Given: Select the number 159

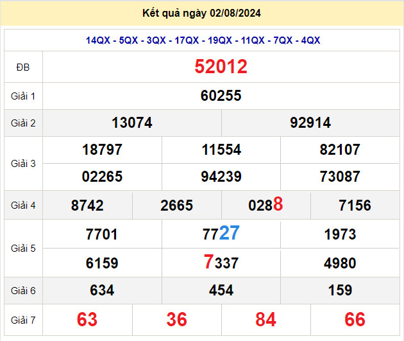Looking at the screenshot, I should tap(340, 290).
